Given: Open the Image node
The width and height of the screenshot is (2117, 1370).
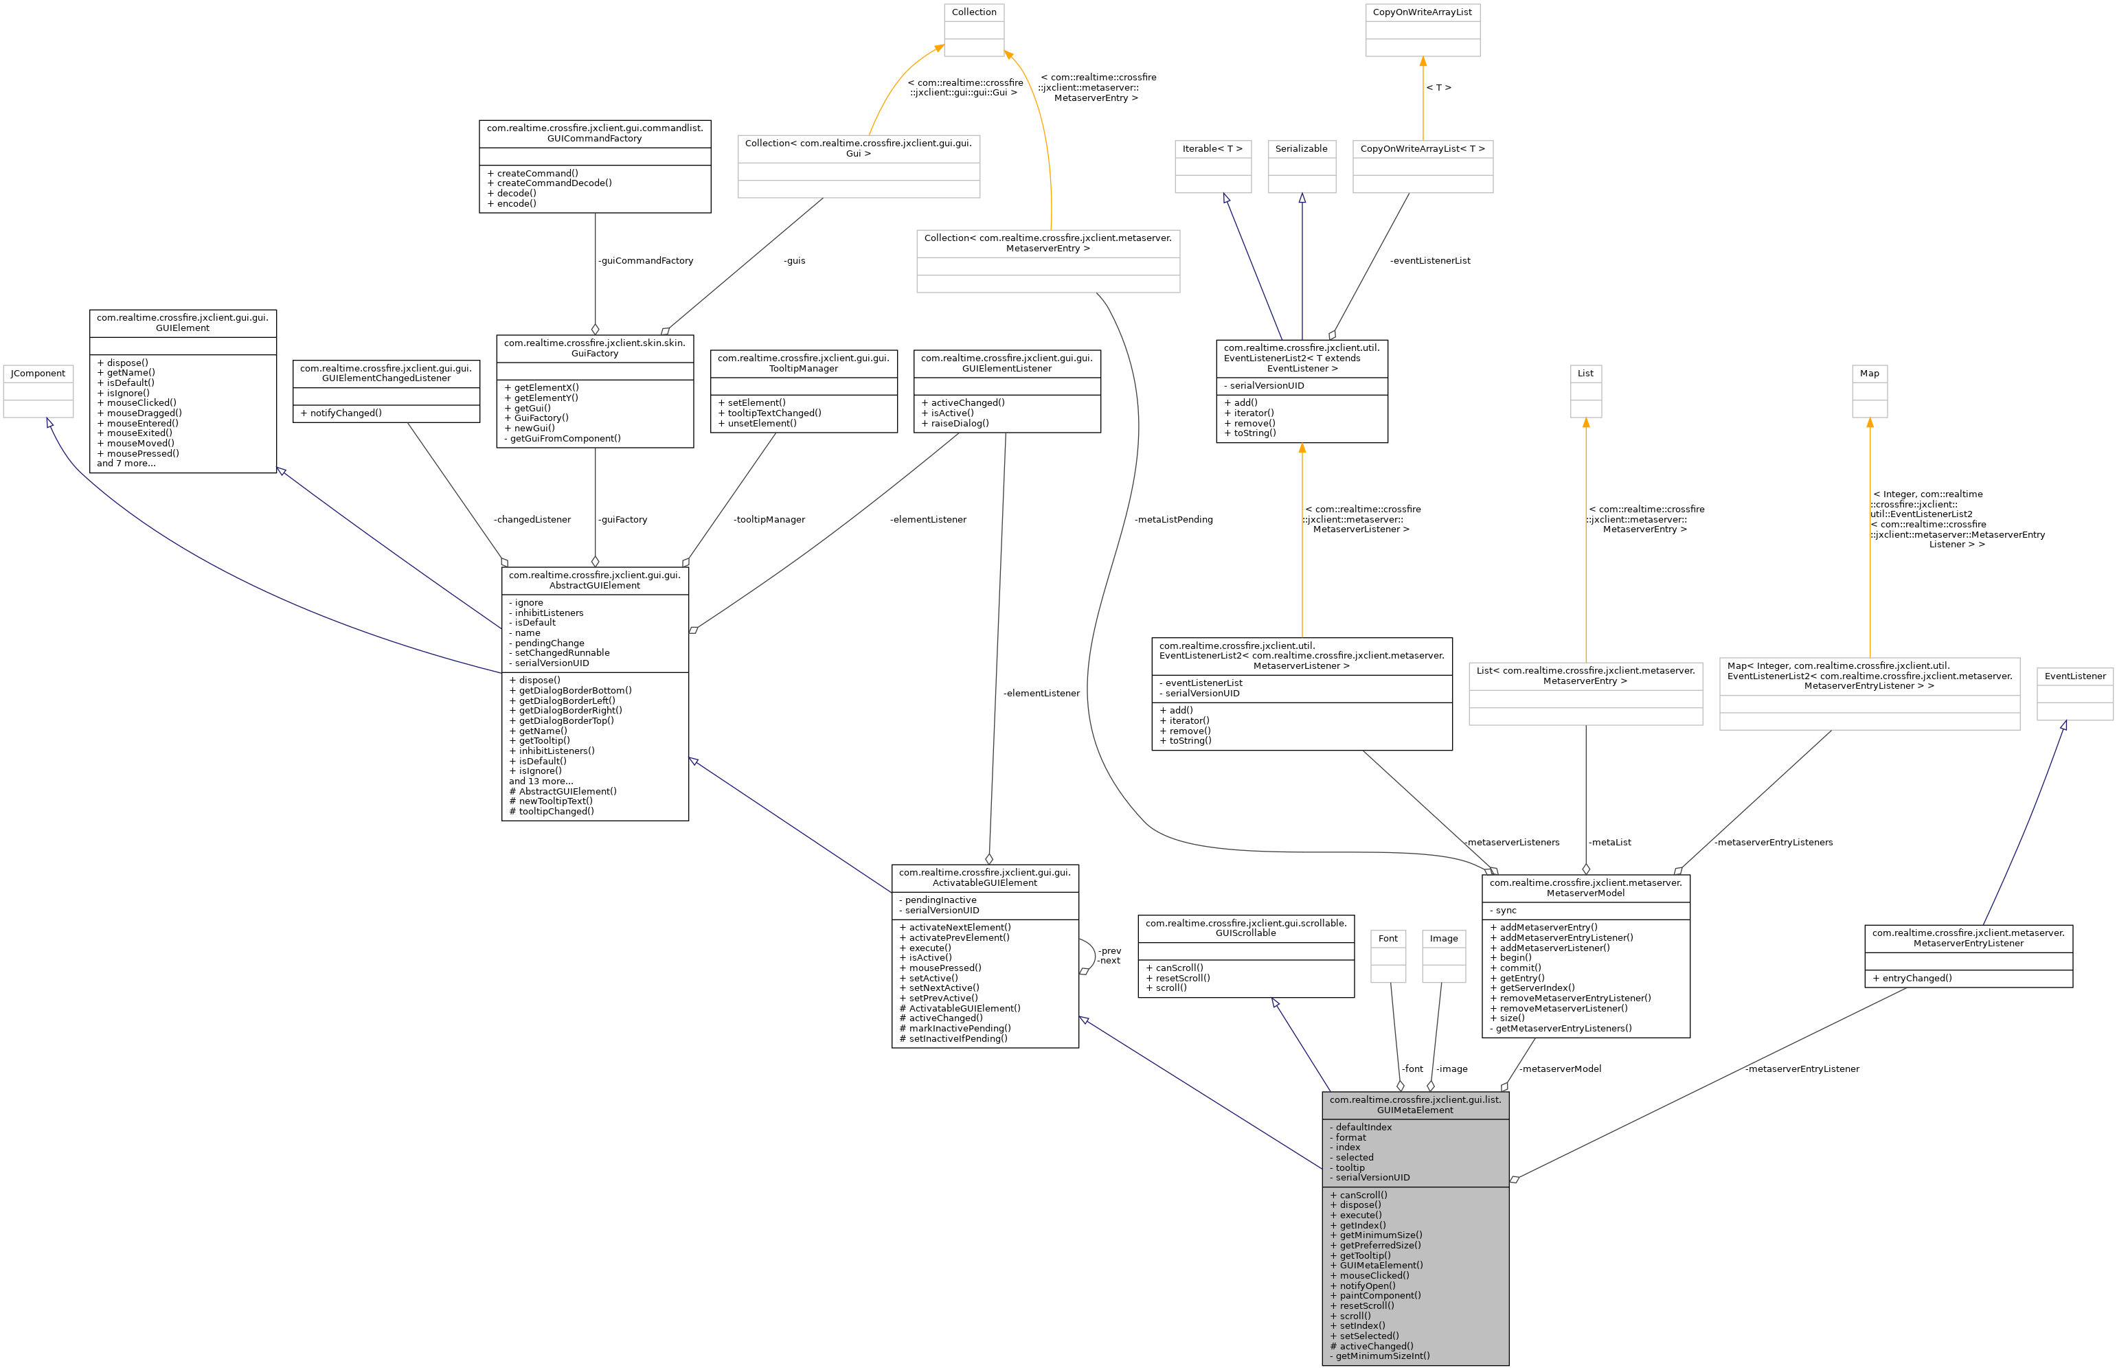Looking at the screenshot, I should point(1444,956).
